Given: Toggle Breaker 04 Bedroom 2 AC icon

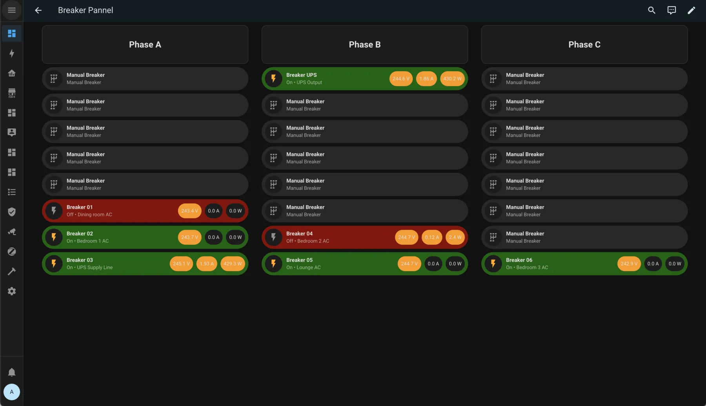Looking at the screenshot, I should pos(274,237).
